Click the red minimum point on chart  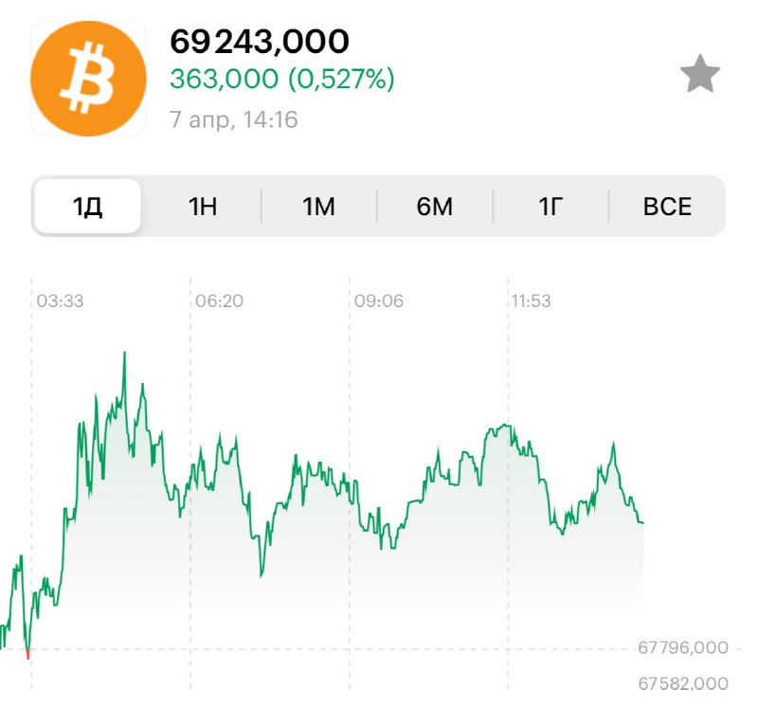28,655
